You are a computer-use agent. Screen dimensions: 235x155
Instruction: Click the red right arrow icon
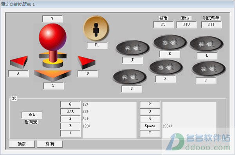(x=86, y=62)
